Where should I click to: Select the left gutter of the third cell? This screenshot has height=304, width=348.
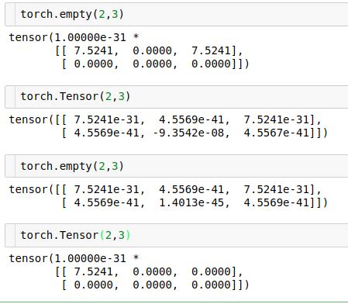(10, 166)
